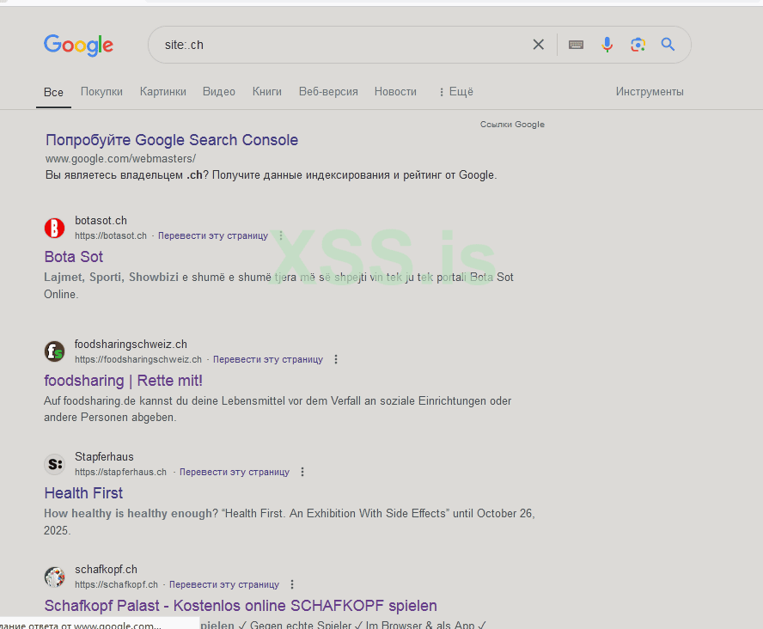Click schafkopf.ch favicon

[x=54, y=577]
